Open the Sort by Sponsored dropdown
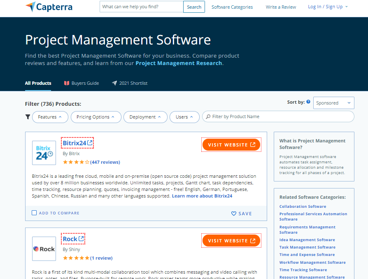The width and height of the screenshot is (368, 279). coord(333,103)
